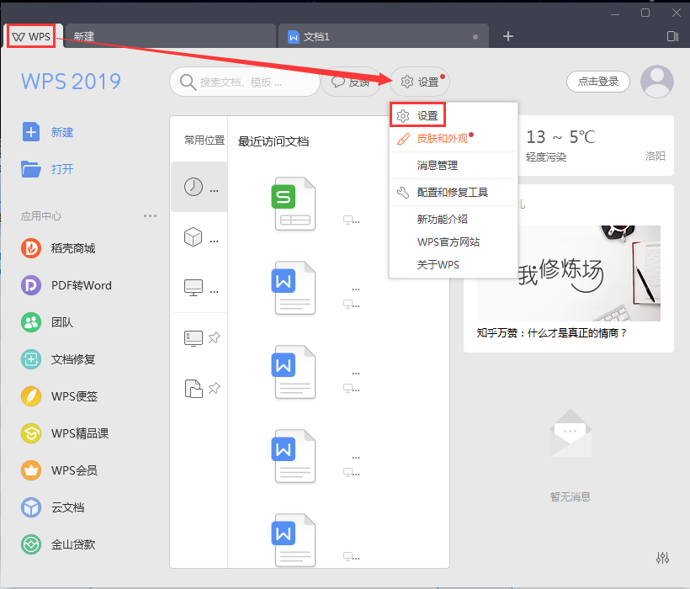Select the cloud cube location icon
Image resolution: width=690 pixels, height=589 pixels.
click(194, 237)
